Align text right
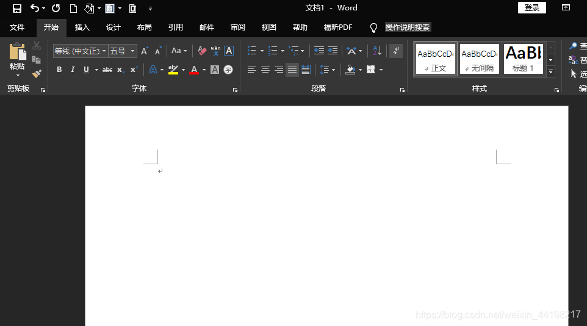 click(278, 70)
